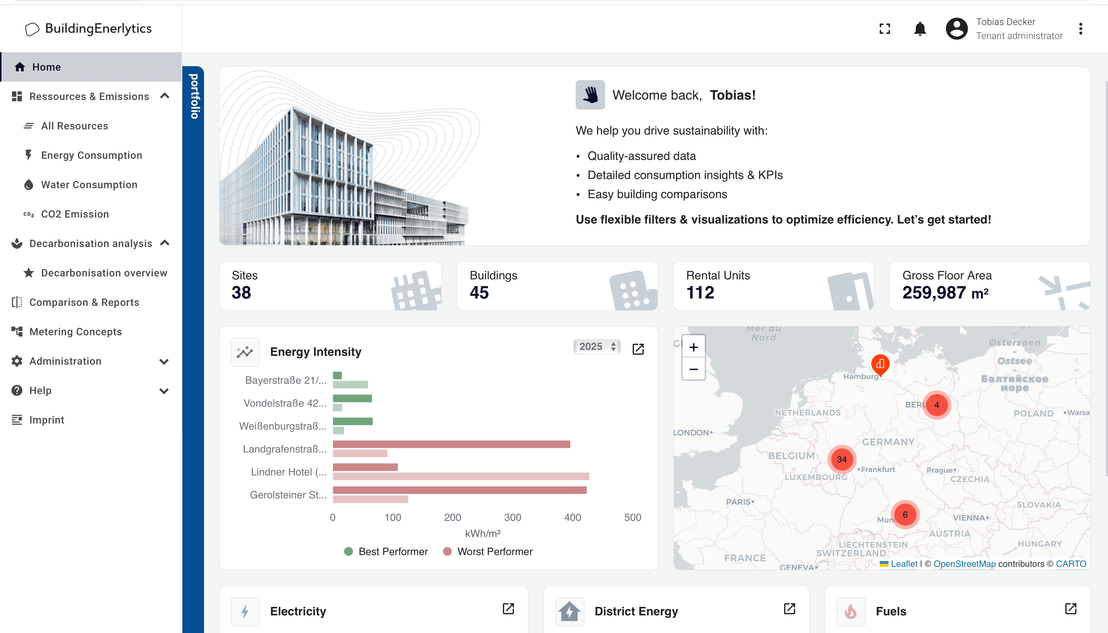The image size is (1108, 633).
Task: Open the OpenStreetMap link
Action: click(965, 564)
